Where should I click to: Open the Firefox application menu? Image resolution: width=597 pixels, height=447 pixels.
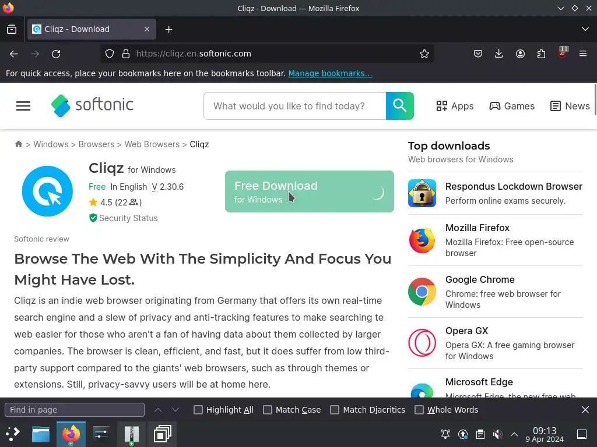(x=583, y=54)
